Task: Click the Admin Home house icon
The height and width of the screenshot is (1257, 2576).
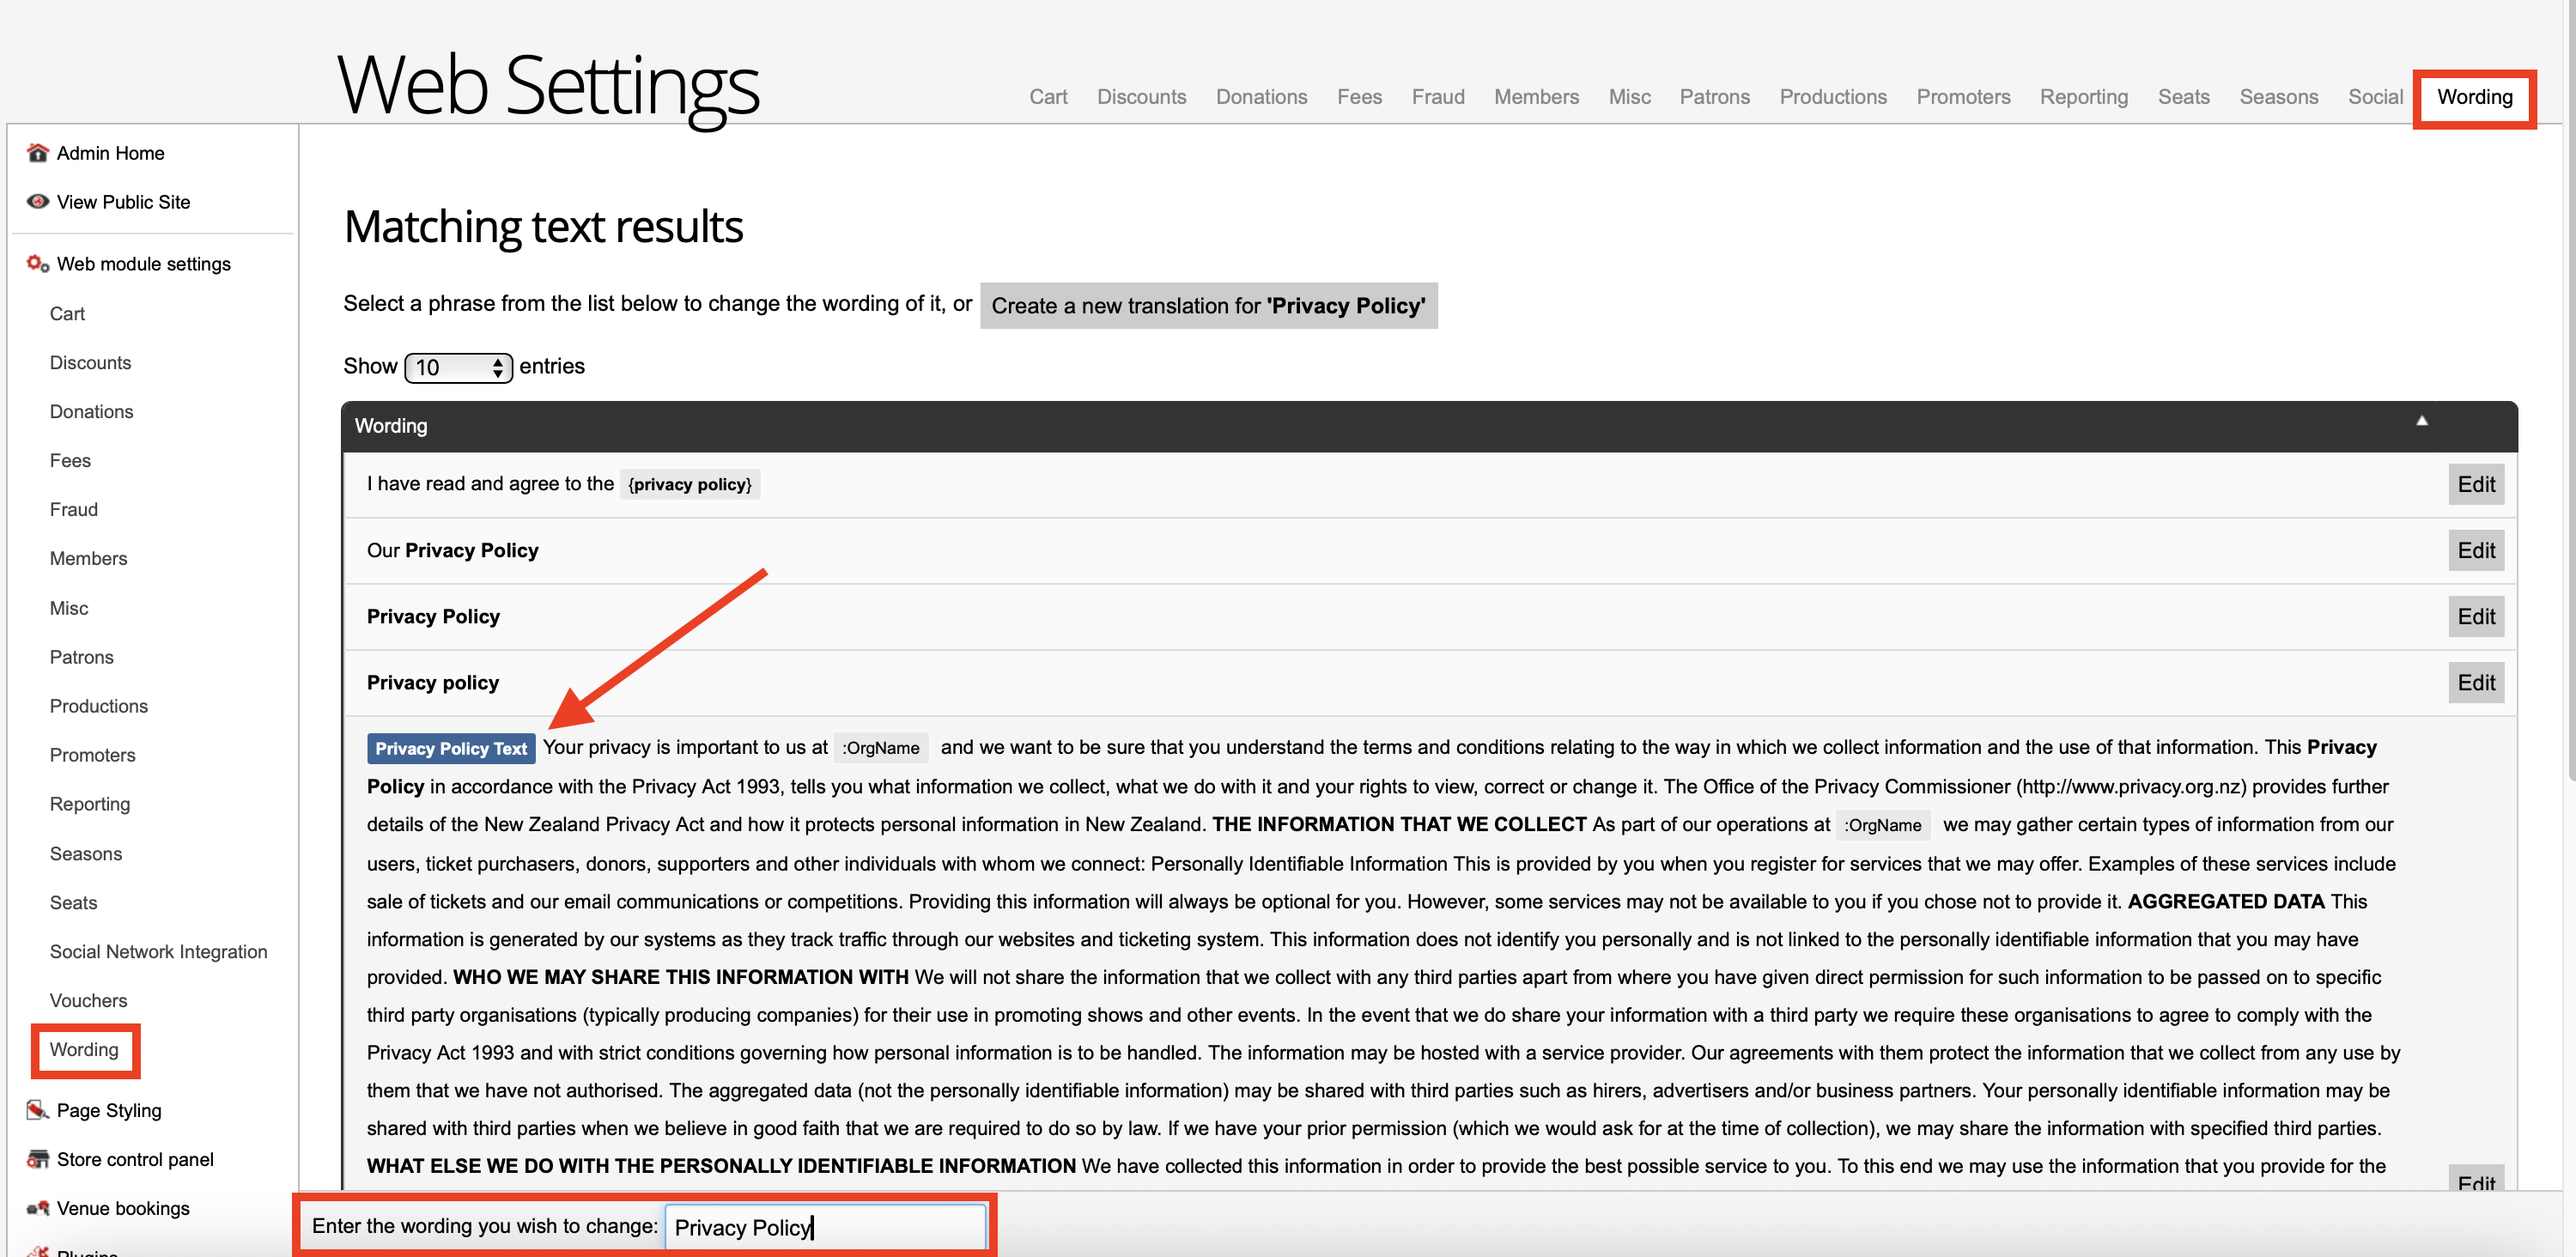Action: click(x=38, y=153)
